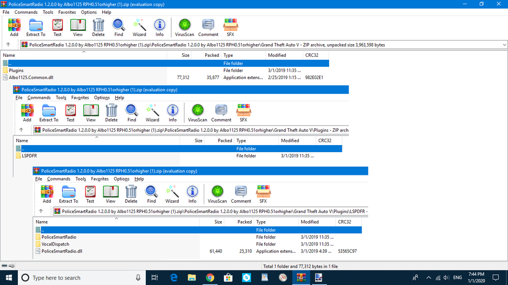Image resolution: width=508 pixels, height=285 pixels.
Task: Click Add in the Grand Theft Auto V archive window
Action: [14, 27]
